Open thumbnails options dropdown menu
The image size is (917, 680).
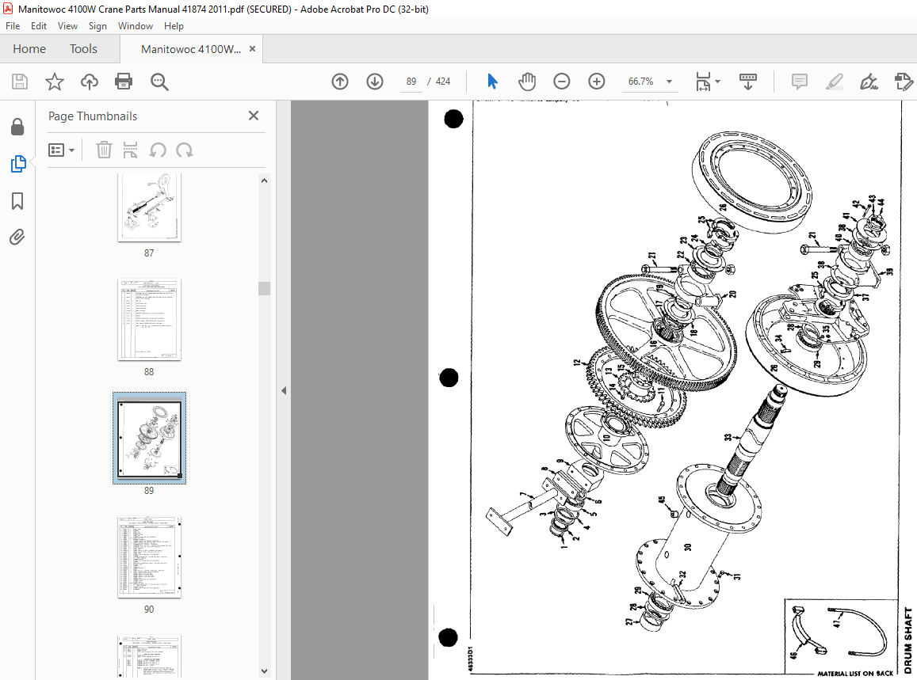pyautogui.click(x=61, y=150)
